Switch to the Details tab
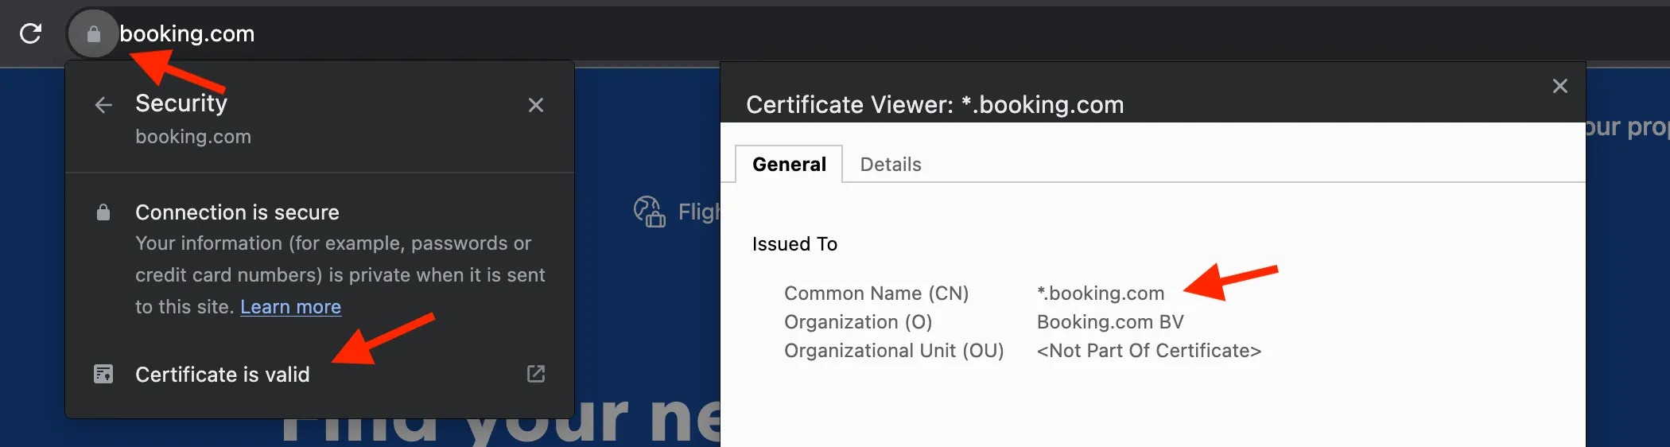1670x447 pixels. point(891,165)
